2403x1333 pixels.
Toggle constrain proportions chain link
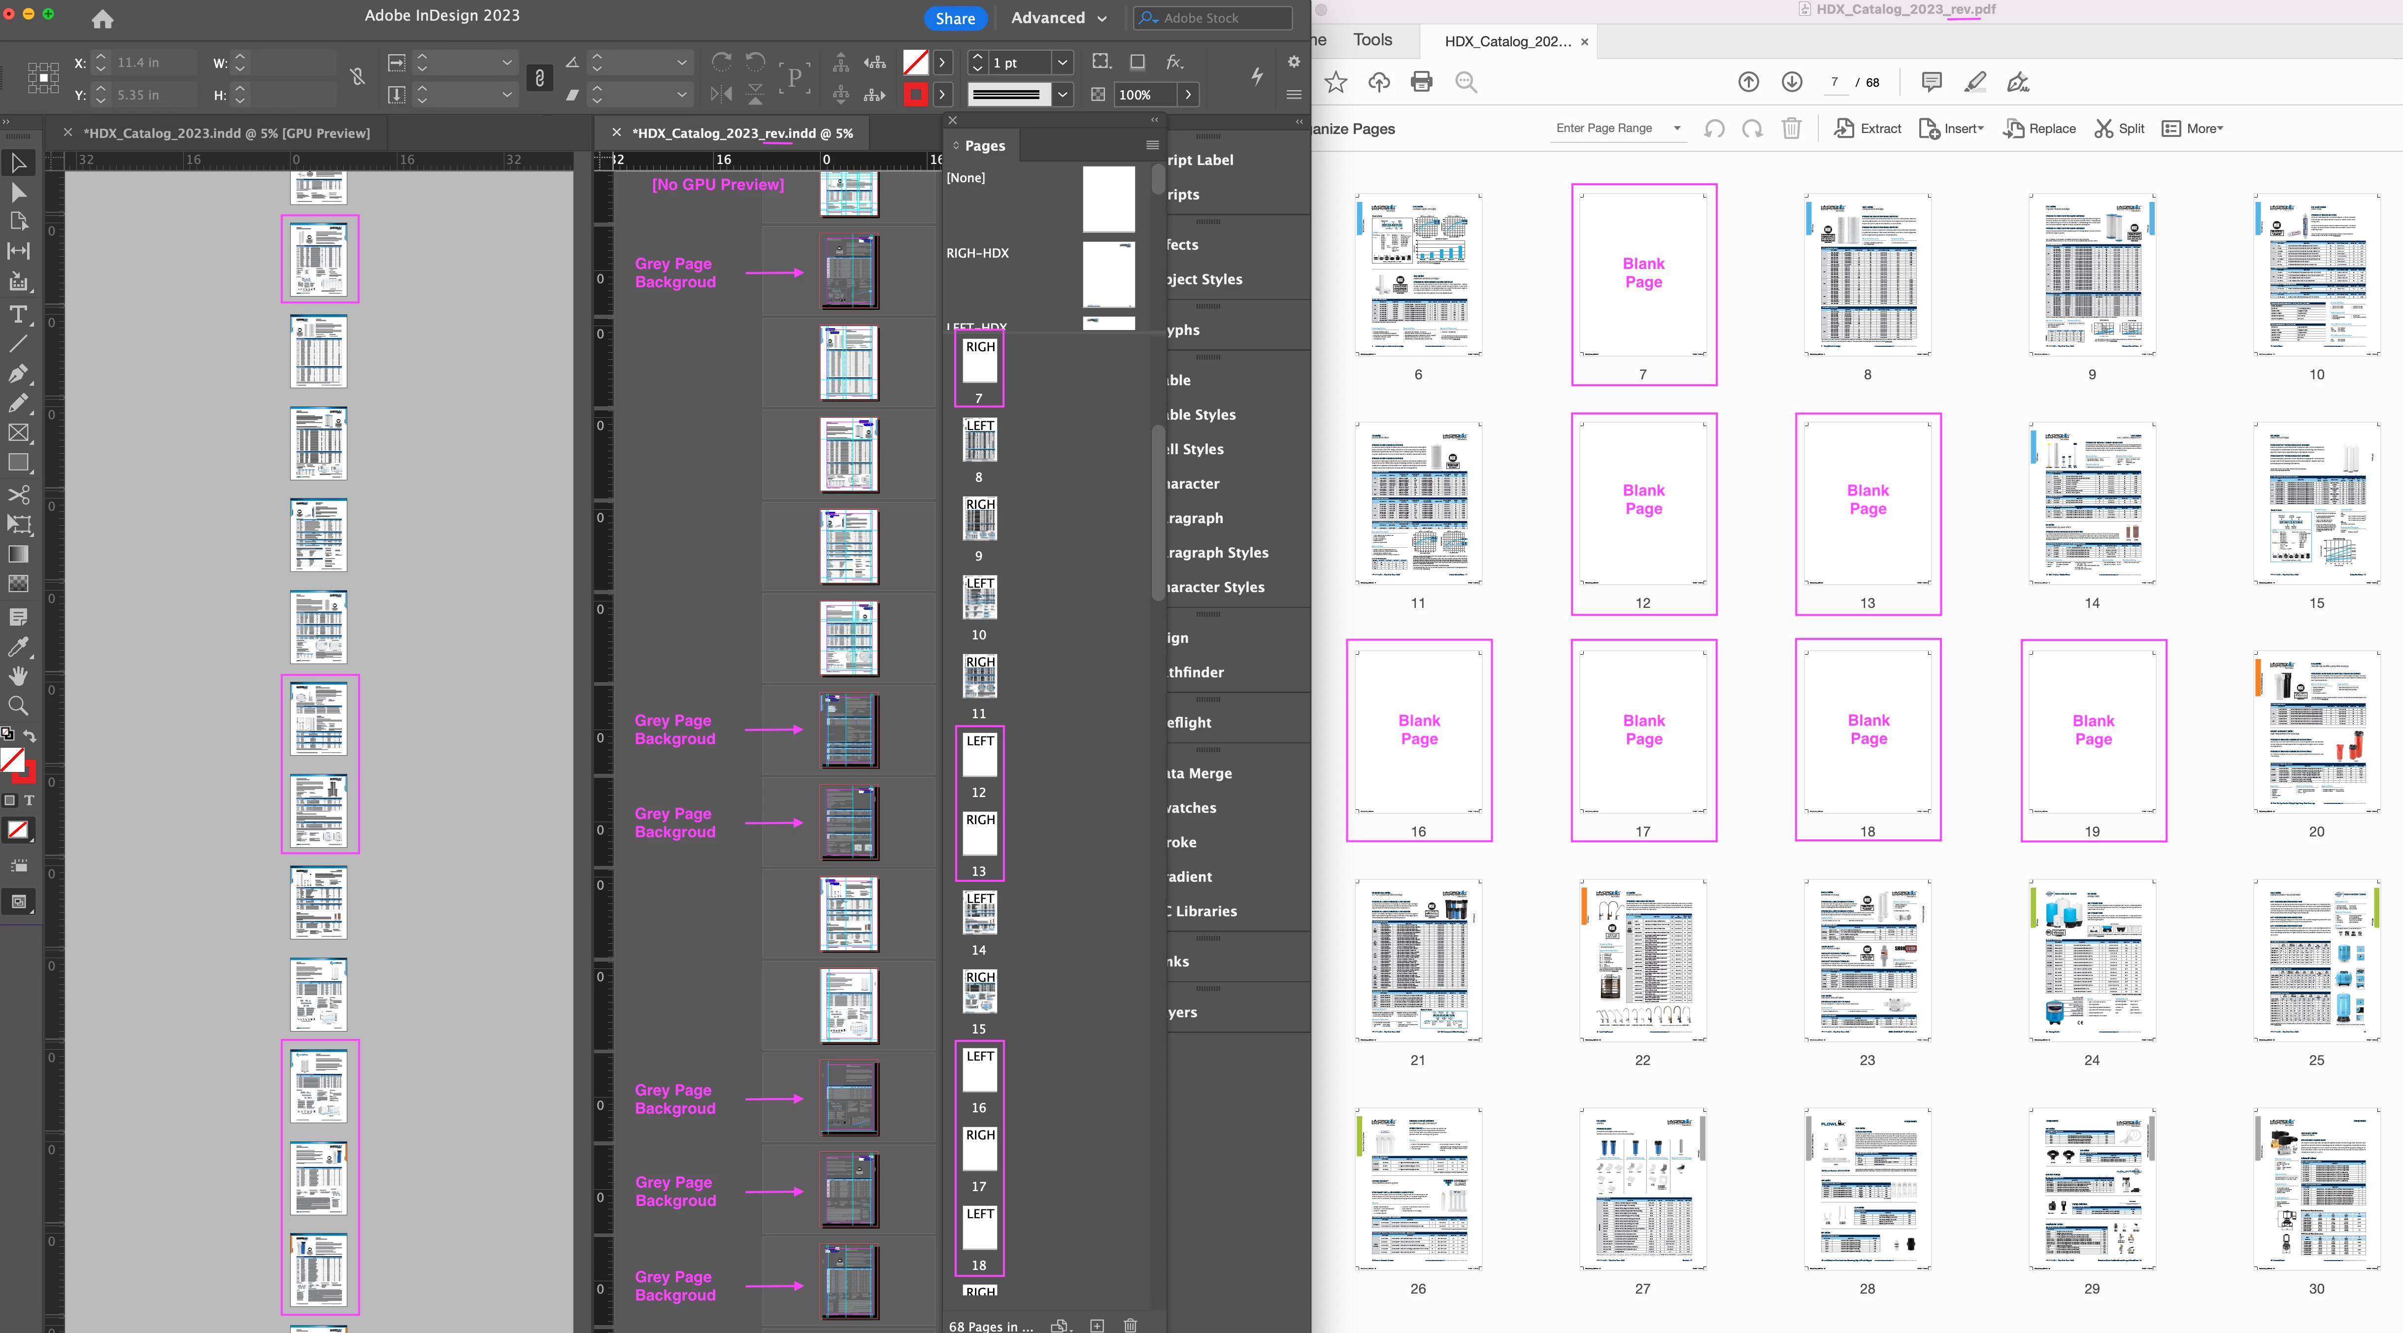click(x=539, y=78)
